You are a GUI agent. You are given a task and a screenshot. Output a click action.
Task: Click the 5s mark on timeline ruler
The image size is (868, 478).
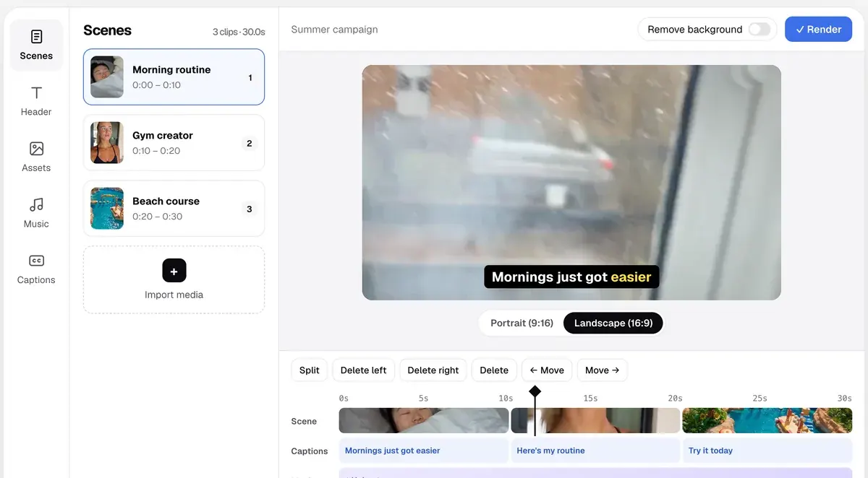(x=424, y=398)
